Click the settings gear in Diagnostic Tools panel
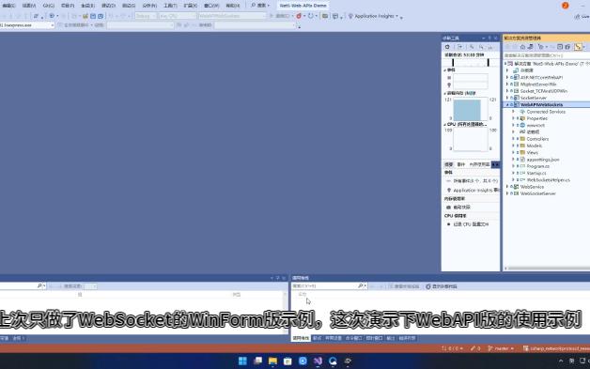Image resolution: width=590 pixels, height=369 pixels. 447,47
